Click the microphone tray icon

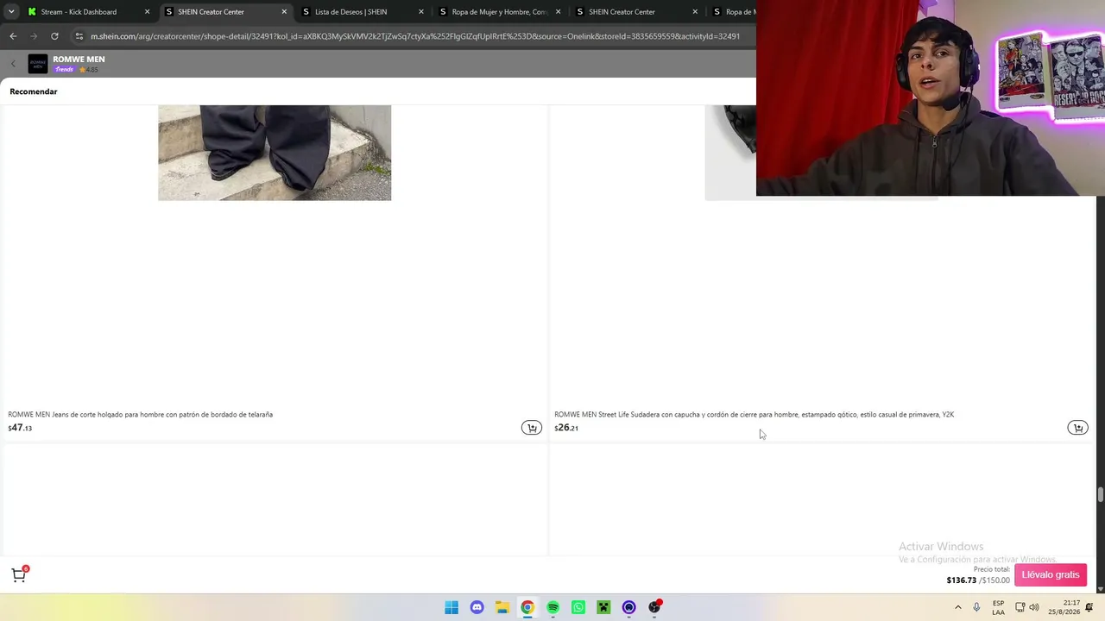click(976, 607)
